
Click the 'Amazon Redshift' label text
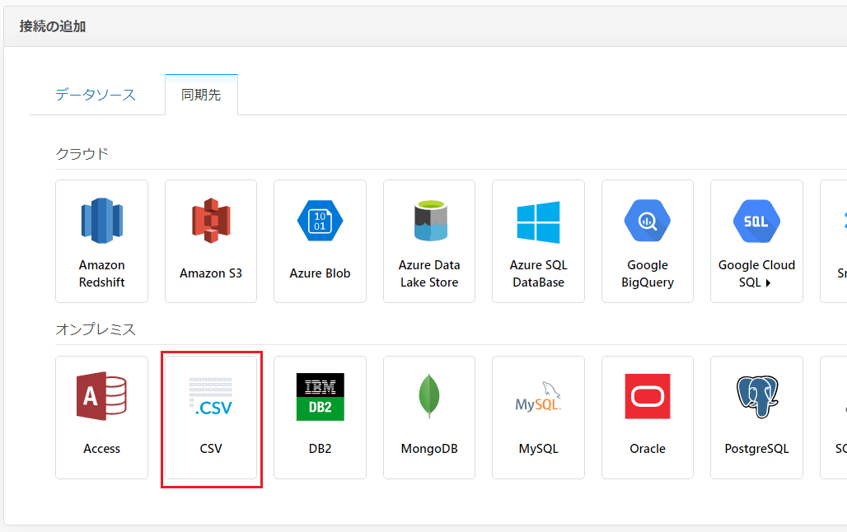(102, 274)
